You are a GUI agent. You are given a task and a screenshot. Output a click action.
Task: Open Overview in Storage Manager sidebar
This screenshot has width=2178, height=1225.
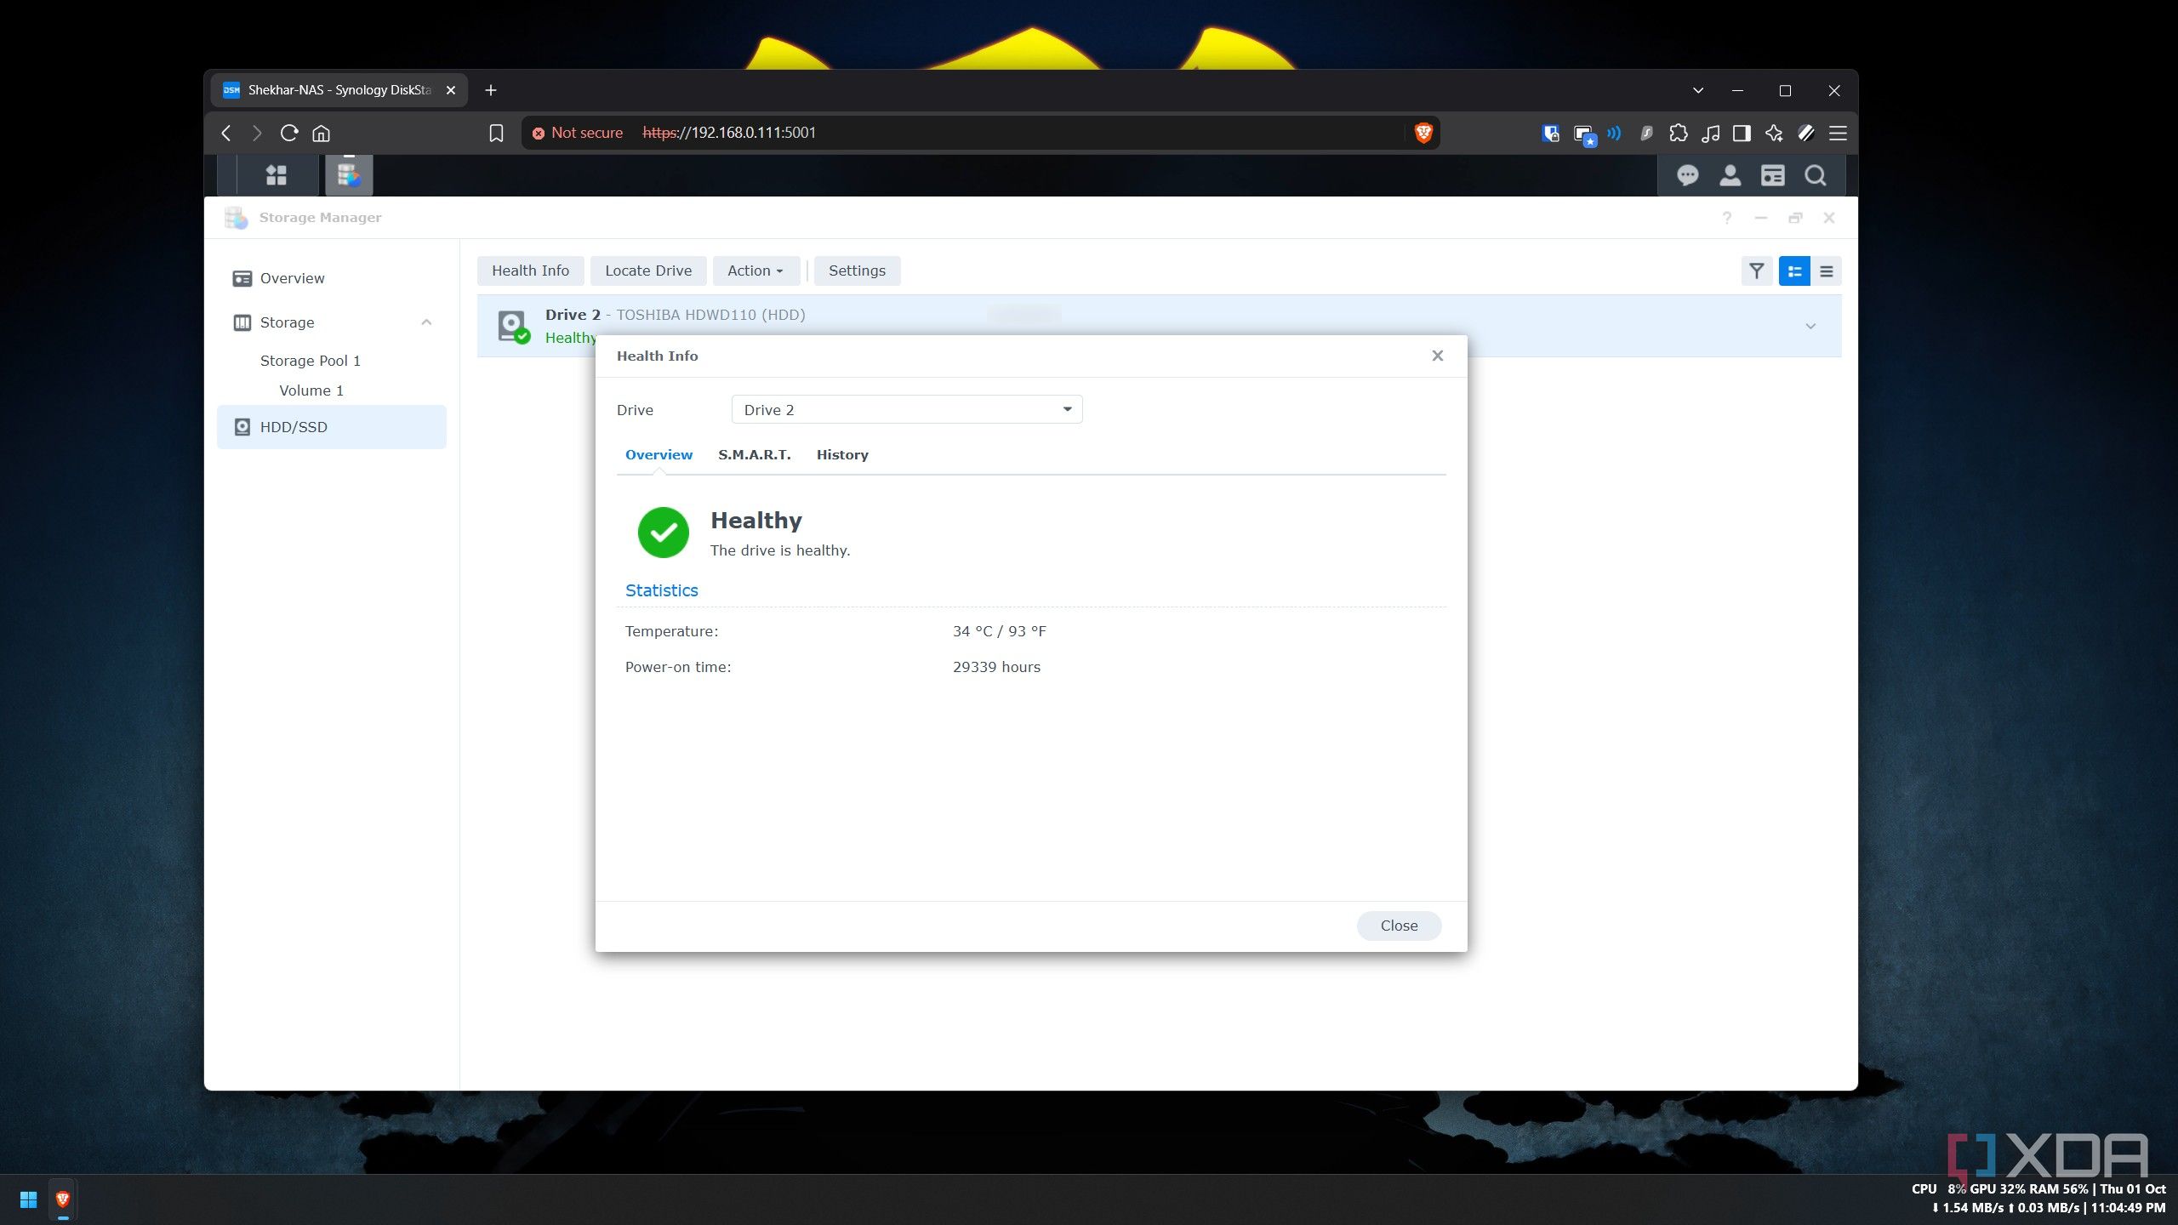pyautogui.click(x=332, y=278)
